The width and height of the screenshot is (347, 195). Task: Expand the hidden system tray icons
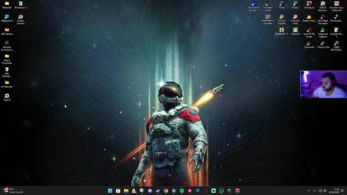pyautogui.click(x=309, y=191)
